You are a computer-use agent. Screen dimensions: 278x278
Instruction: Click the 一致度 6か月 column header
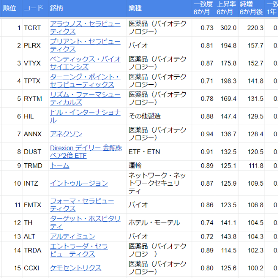204,8
